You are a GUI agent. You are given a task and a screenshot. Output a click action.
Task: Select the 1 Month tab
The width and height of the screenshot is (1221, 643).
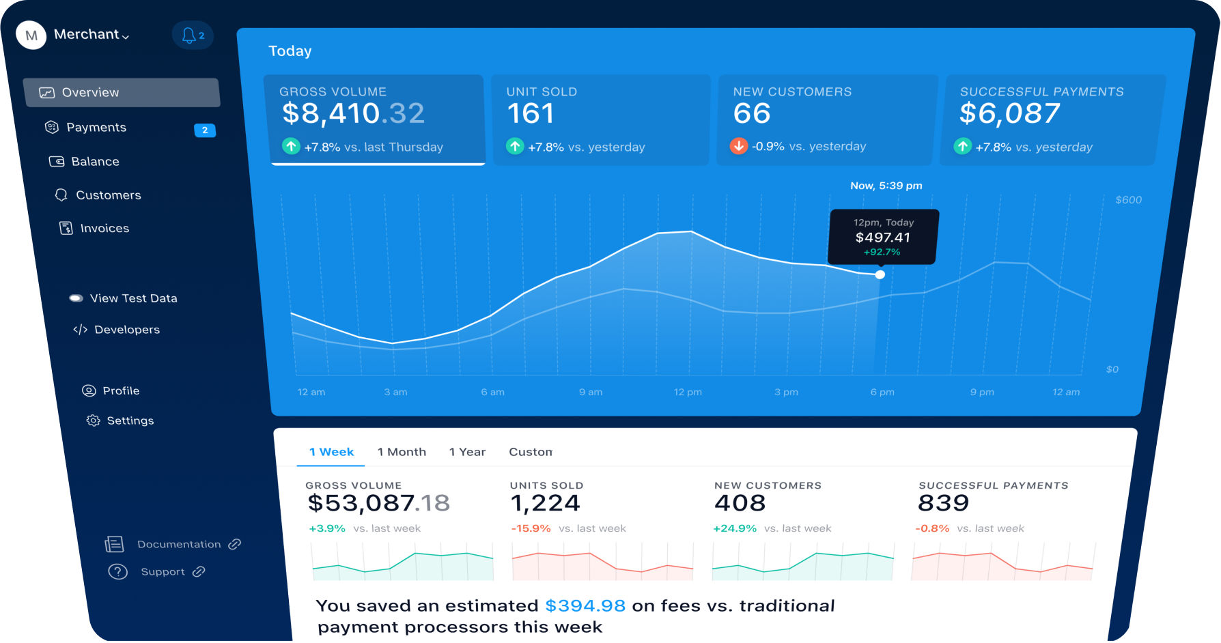click(402, 452)
